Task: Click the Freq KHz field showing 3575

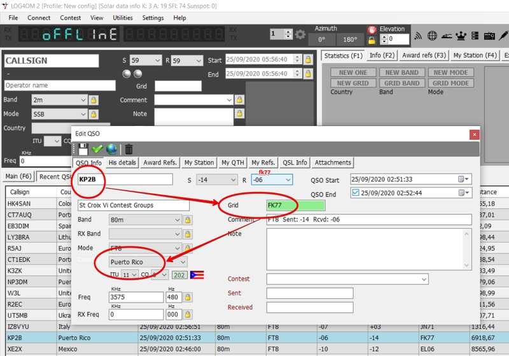Action: (x=136, y=297)
